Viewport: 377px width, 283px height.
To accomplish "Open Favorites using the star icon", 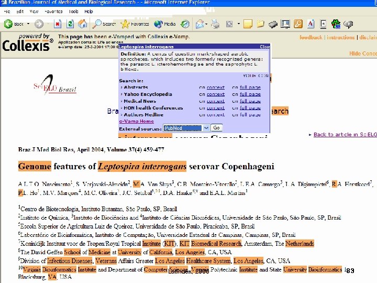I will 135,24.
